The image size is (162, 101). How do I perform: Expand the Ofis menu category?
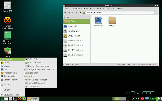(x=13, y=69)
